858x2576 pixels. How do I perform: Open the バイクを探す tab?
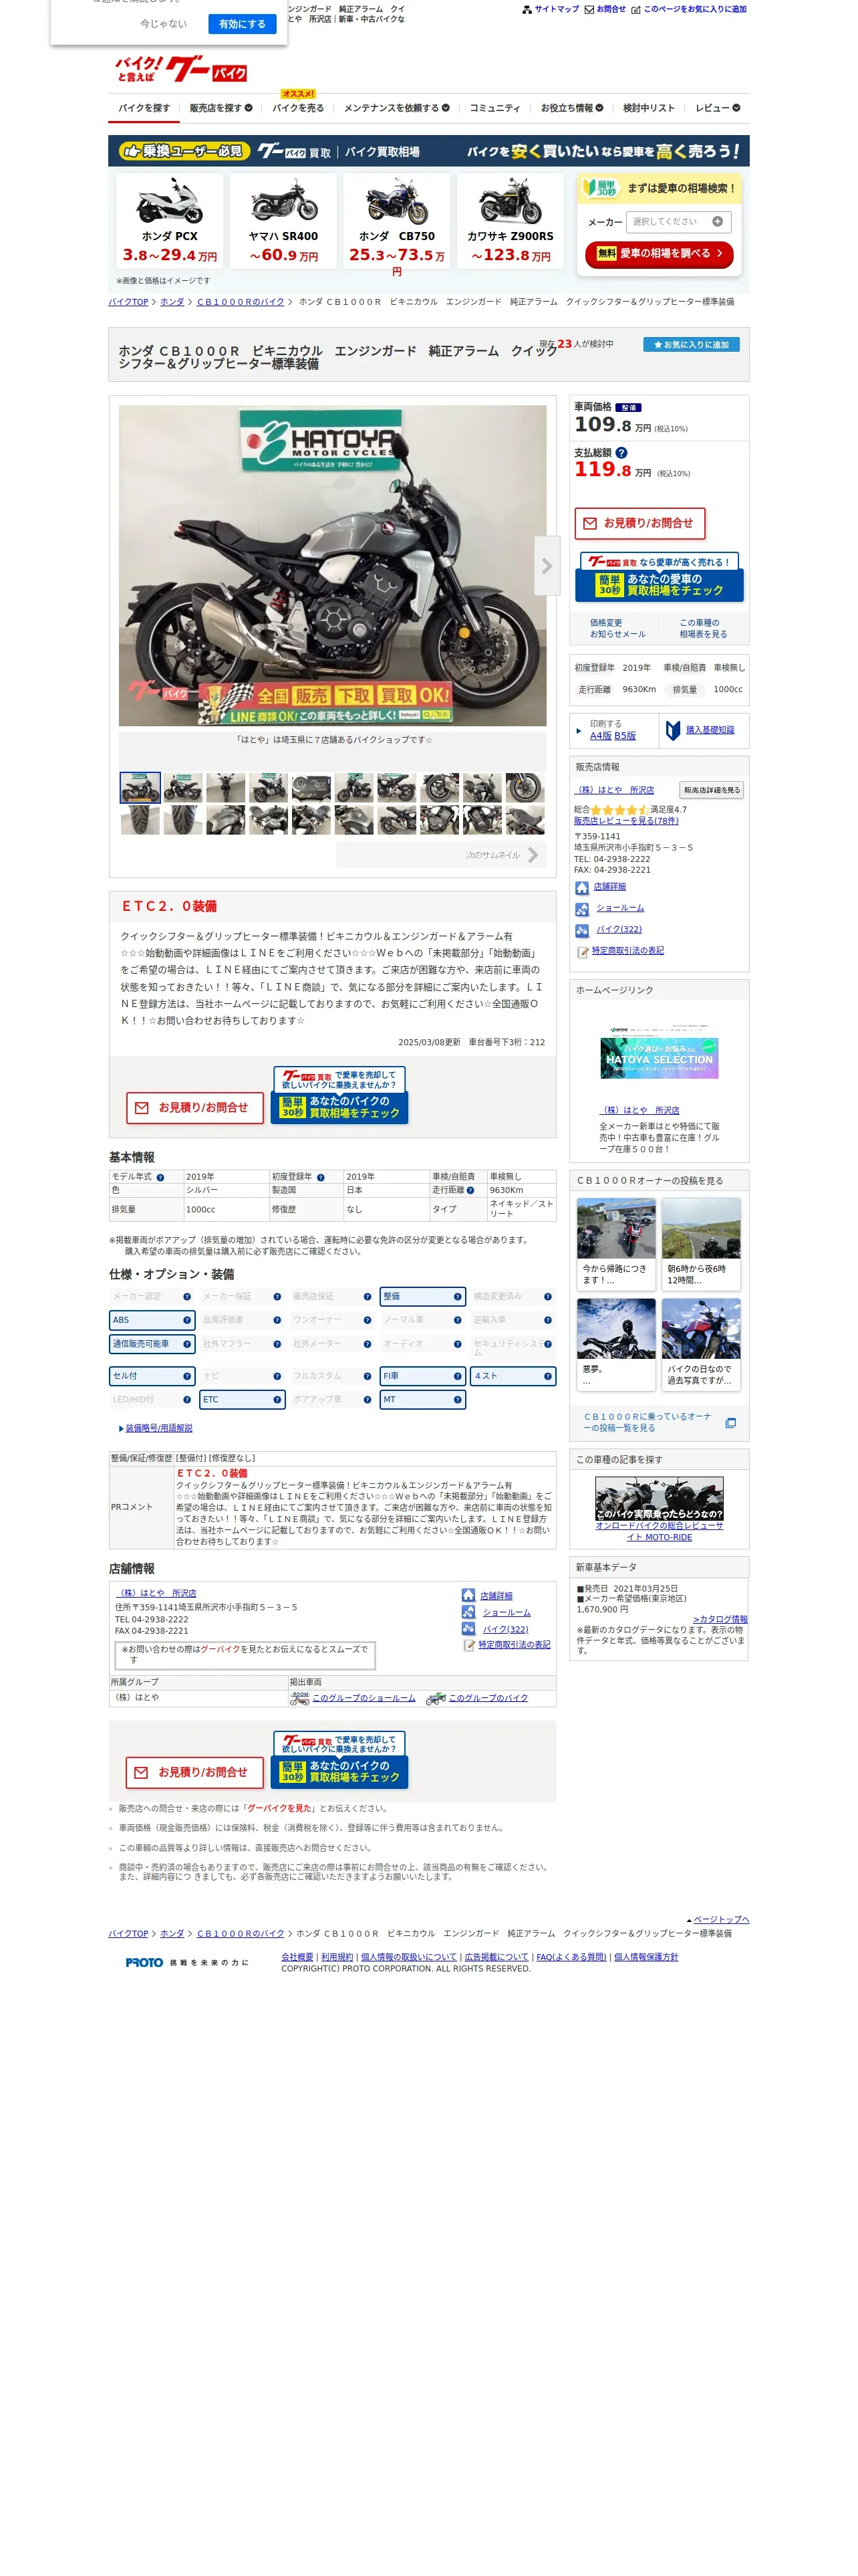[x=144, y=108]
